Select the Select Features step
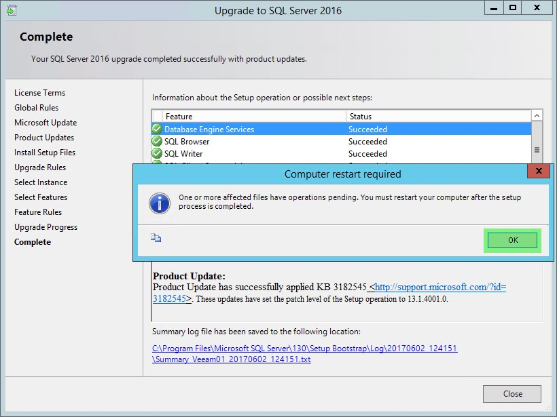 pyautogui.click(x=41, y=197)
